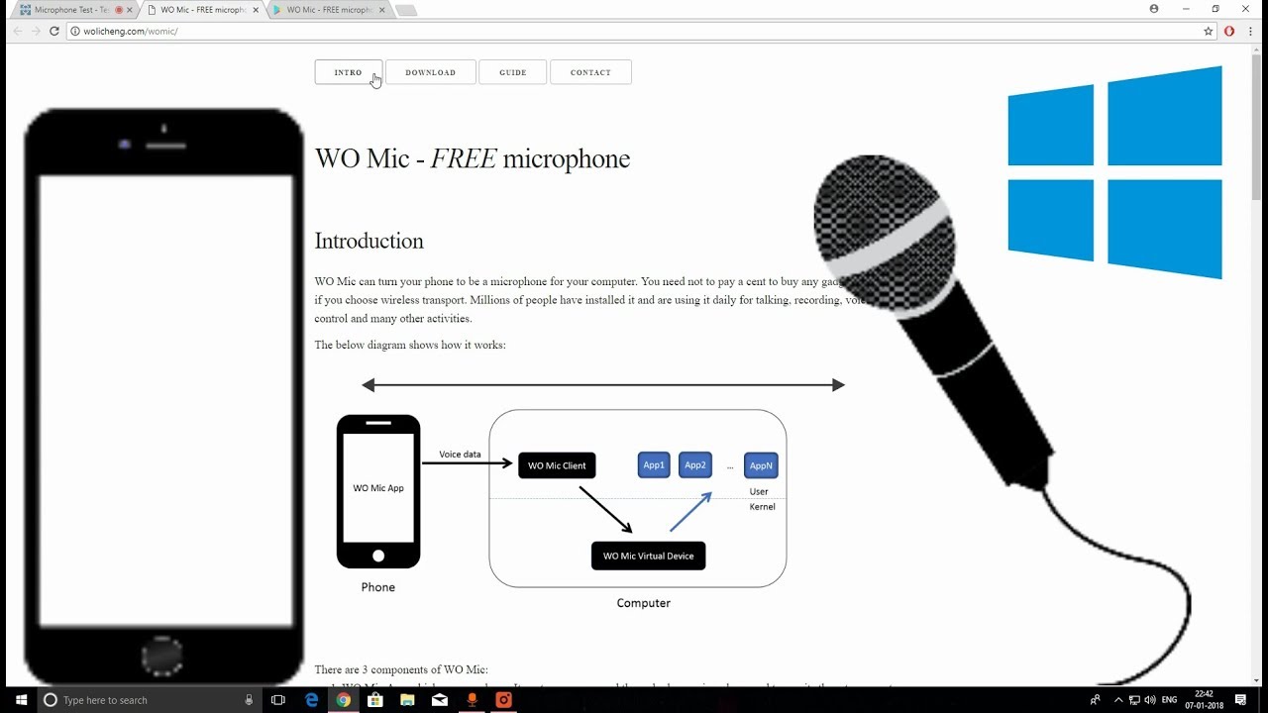
Task: Click the 'WO Mic Virtual Device' box
Action: [648, 556]
